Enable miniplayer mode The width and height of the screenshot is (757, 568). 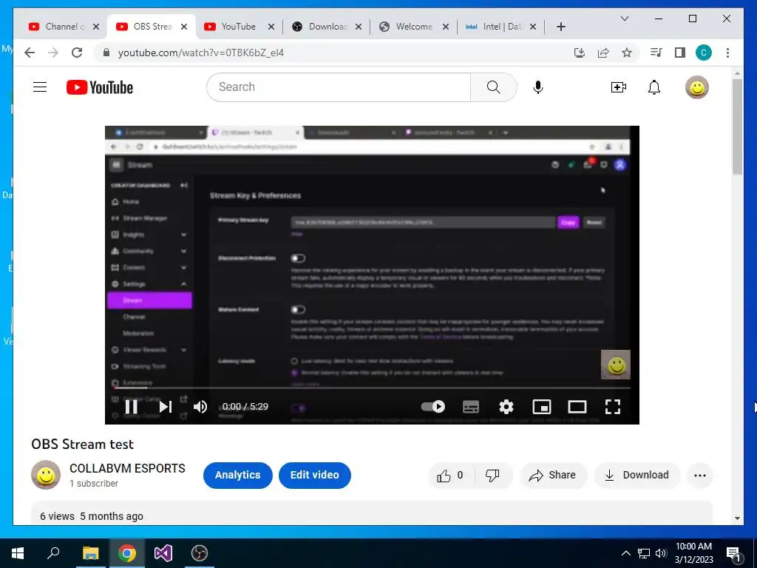[x=542, y=407]
